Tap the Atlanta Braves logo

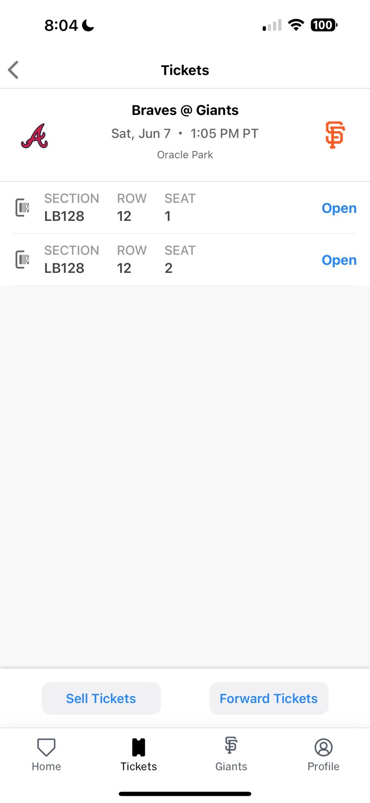(x=35, y=136)
